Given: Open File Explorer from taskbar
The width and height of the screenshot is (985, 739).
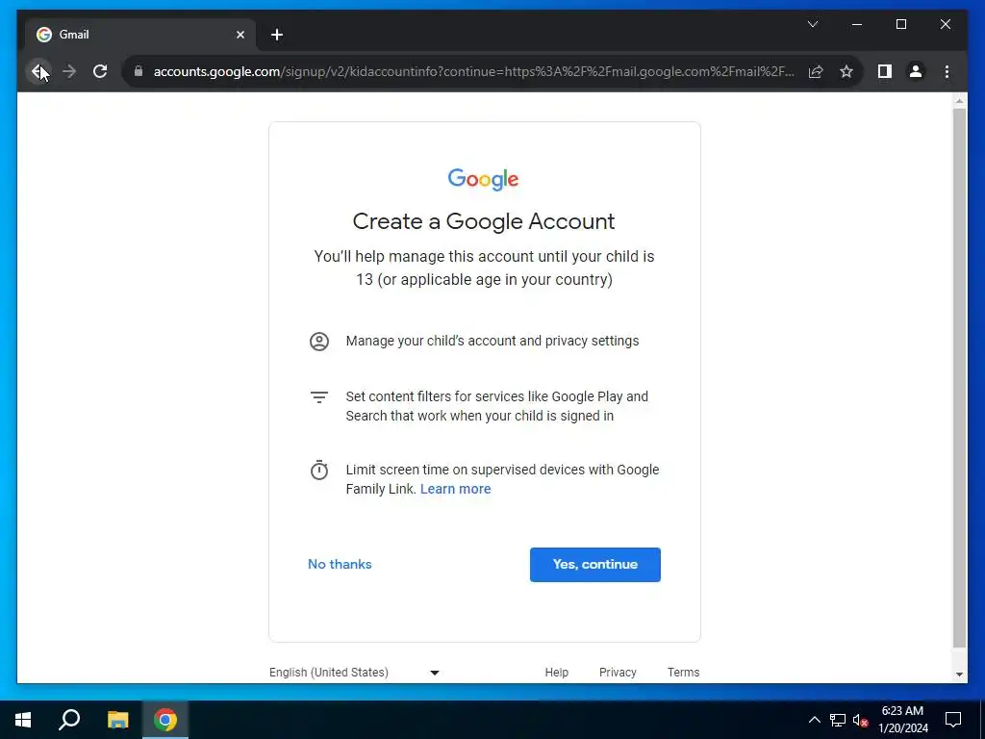Looking at the screenshot, I should coord(117,720).
